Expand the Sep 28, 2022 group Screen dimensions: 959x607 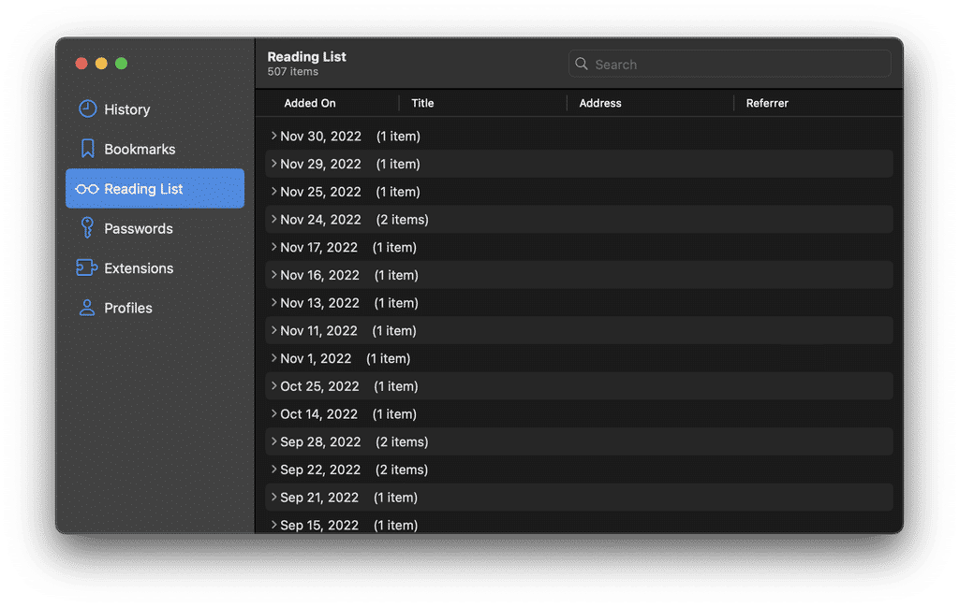click(273, 441)
